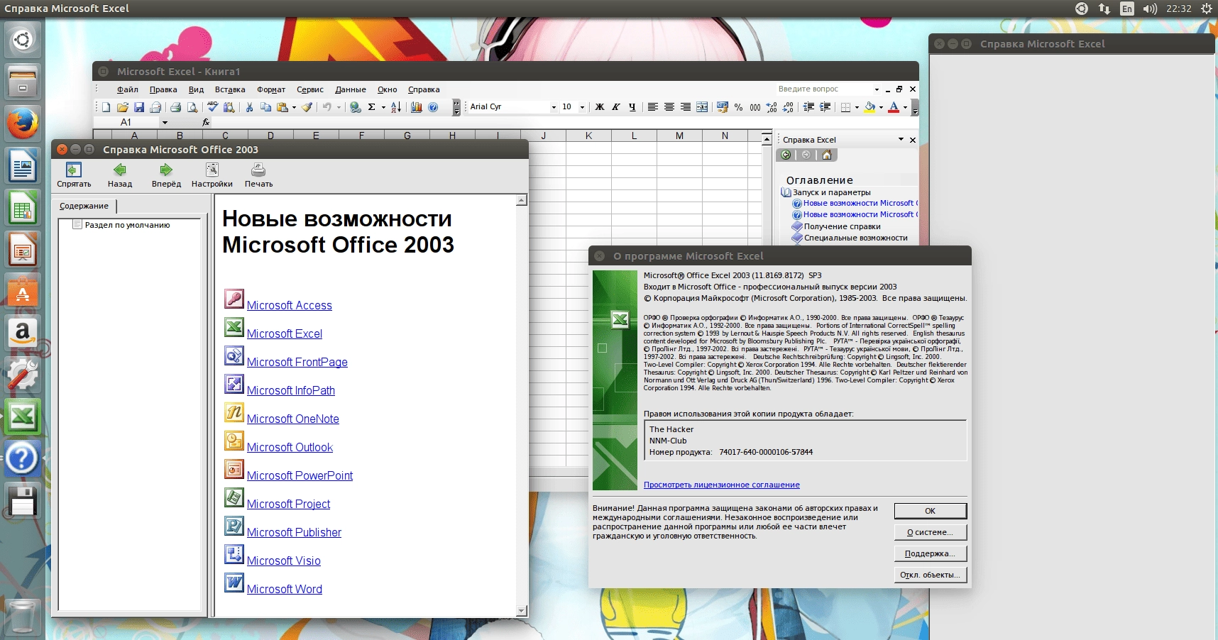Open the Вставка menu
The height and width of the screenshot is (640, 1218).
(230, 89)
